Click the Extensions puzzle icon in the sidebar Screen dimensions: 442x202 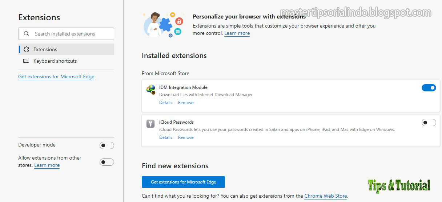tap(26, 49)
